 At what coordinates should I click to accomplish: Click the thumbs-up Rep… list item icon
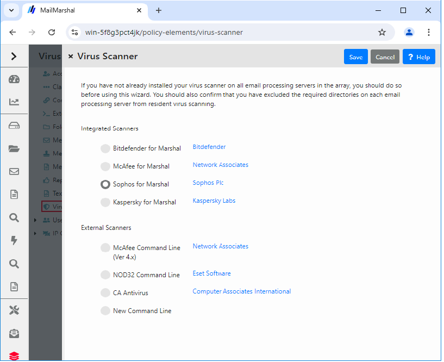pos(46,180)
